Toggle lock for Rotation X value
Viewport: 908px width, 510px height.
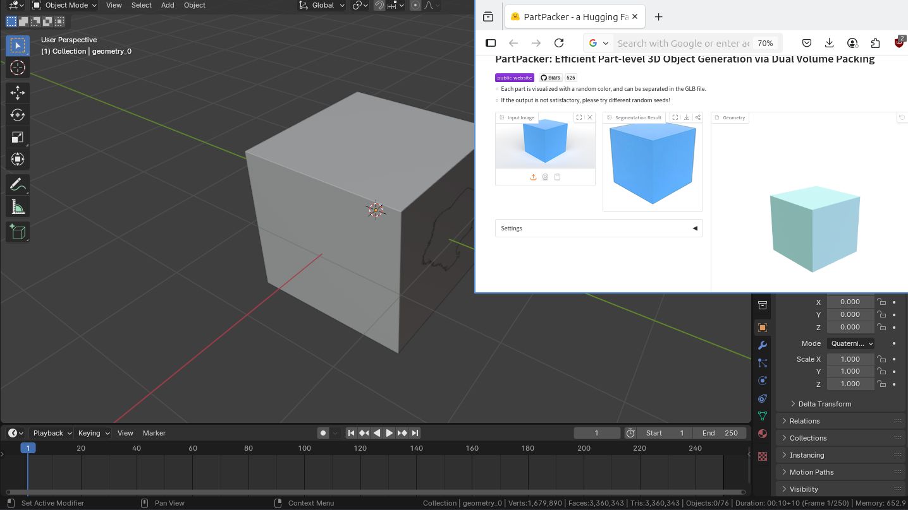[881, 302]
